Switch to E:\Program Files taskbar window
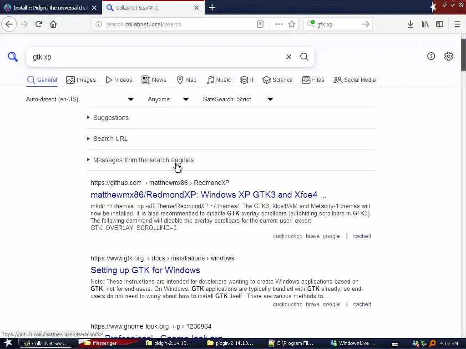 click(291, 344)
